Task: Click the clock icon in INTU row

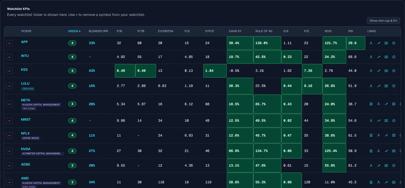Action: [x=394, y=57]
